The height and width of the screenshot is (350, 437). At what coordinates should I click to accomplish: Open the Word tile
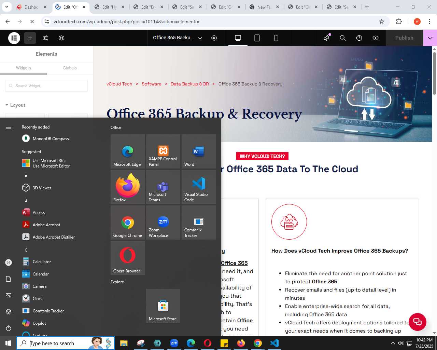[199, 151]
